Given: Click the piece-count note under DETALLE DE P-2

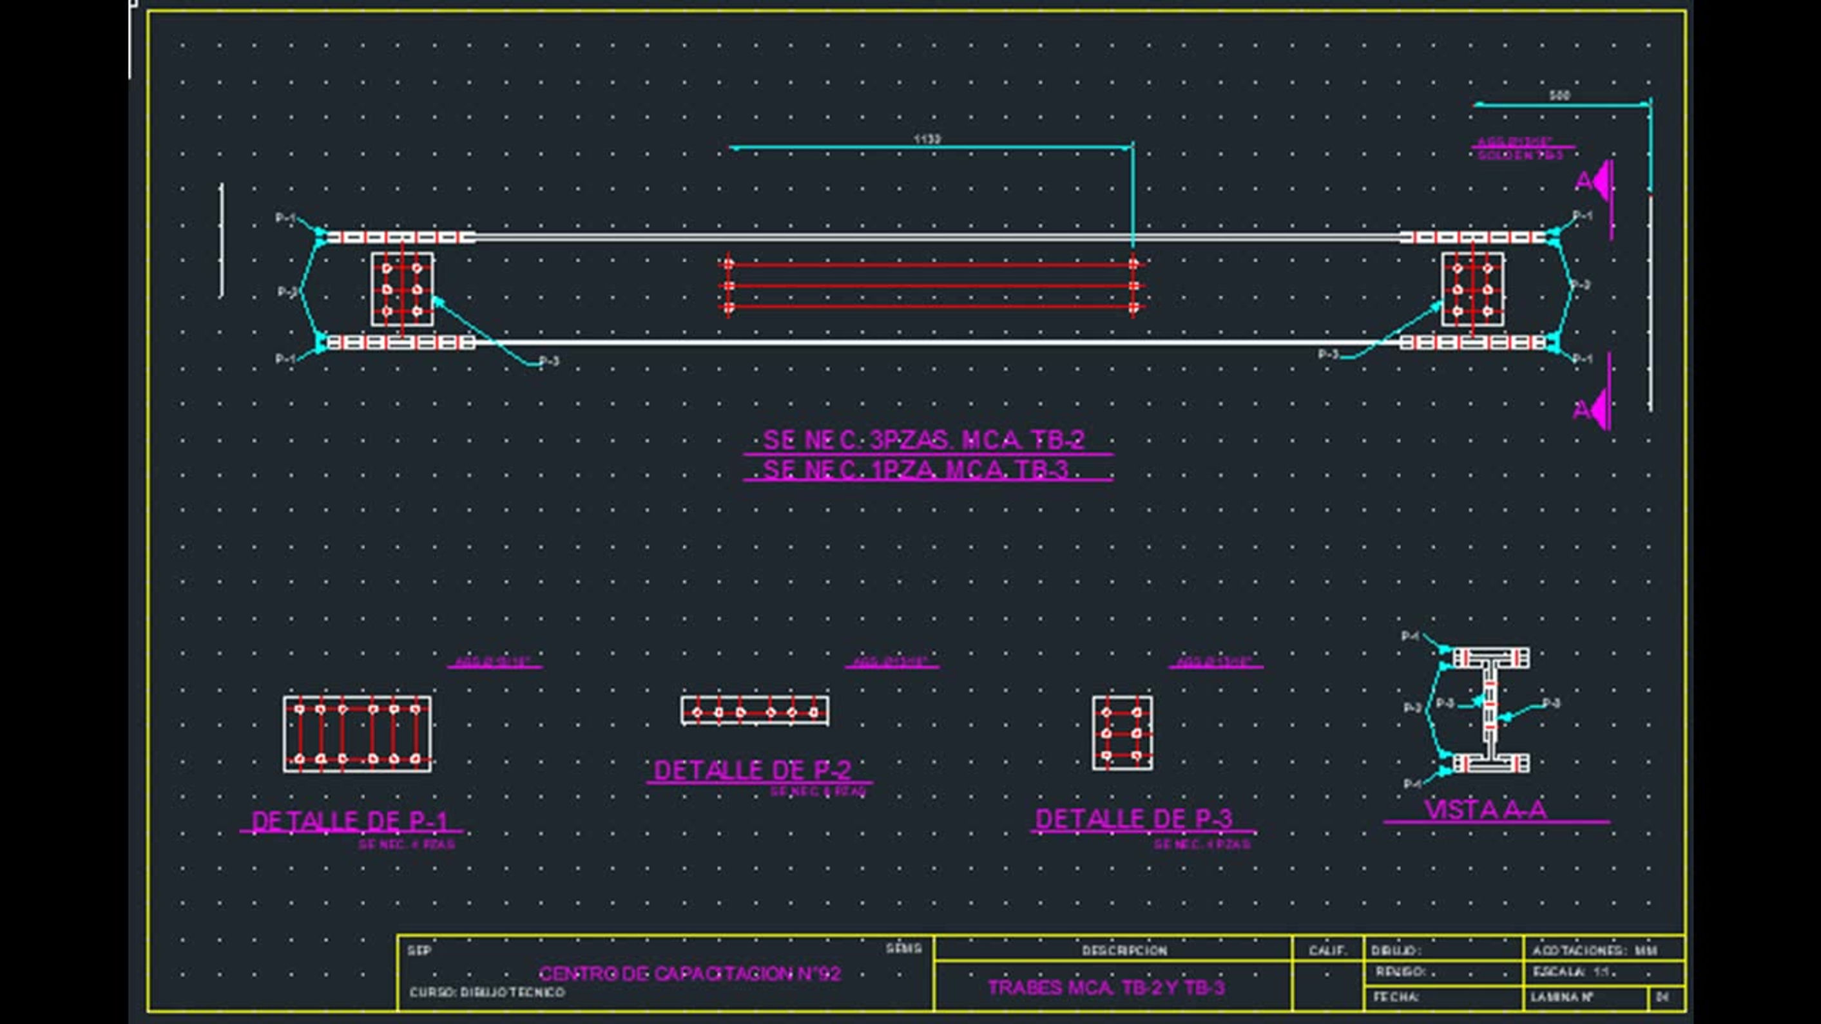Looking at the screenshot, I should tap(818, 792).
